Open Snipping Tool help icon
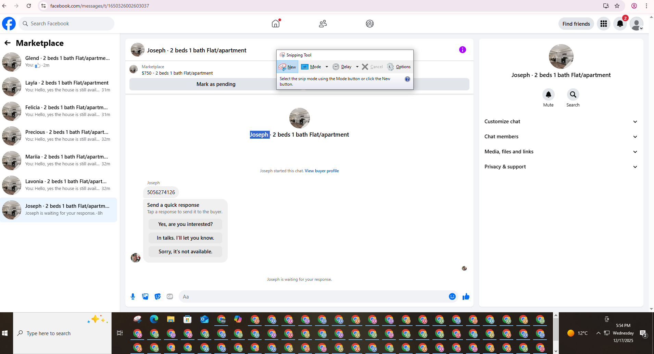This screenshot has height=354, width=654. (x=407, y=79)
